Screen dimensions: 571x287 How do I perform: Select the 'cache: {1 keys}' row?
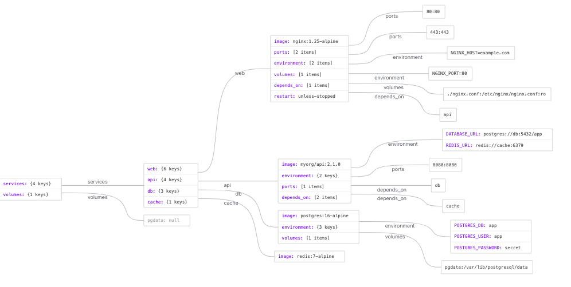tap(171, 202)
